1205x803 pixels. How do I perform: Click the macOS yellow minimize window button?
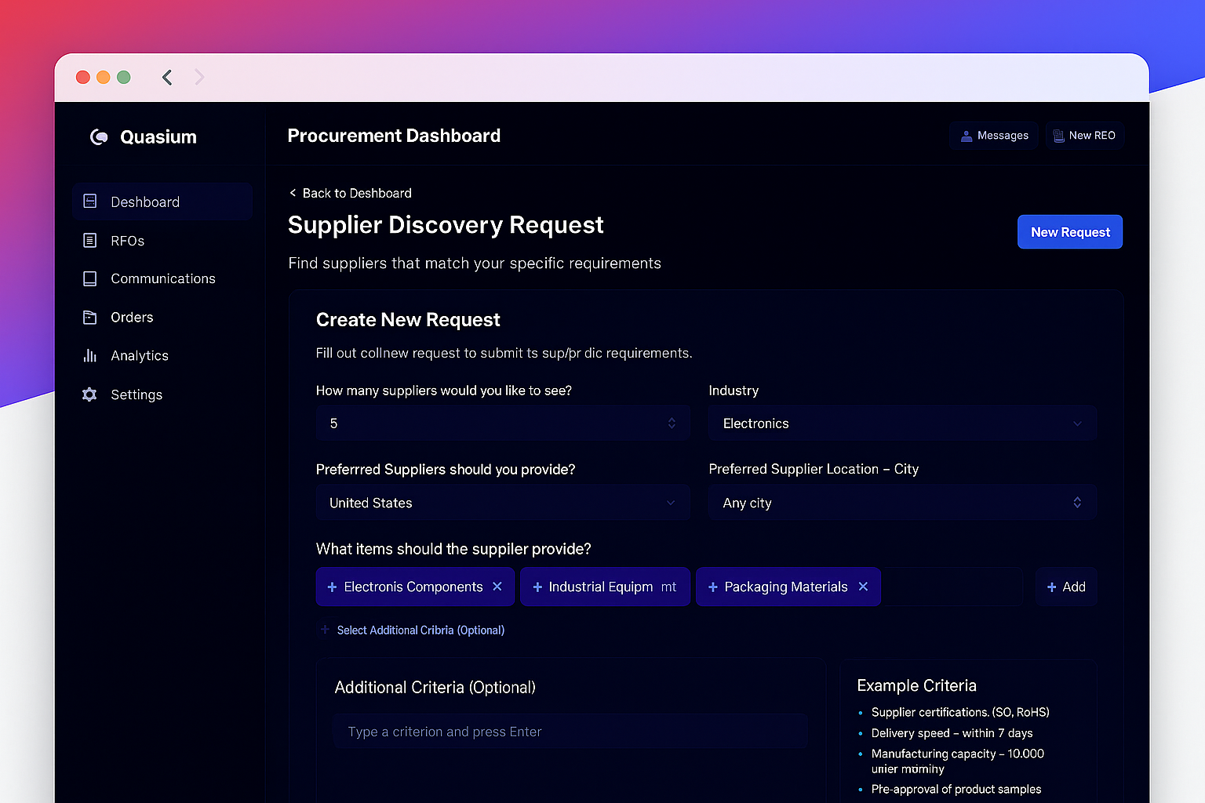[x=103, y=77]
